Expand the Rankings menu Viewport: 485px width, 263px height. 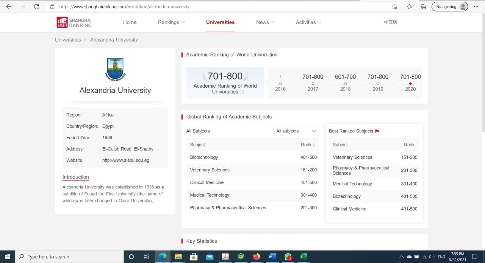(x=171, y=22)
